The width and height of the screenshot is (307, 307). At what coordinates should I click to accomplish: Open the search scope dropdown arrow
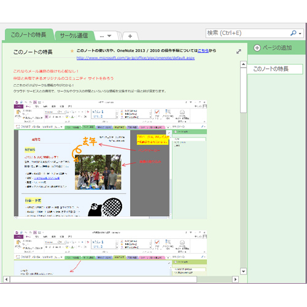(x=300, y=33)
